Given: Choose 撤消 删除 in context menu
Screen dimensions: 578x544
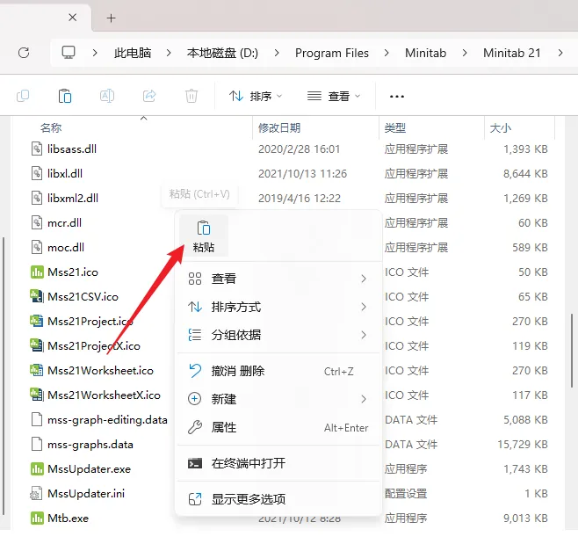Looking at the screenshot, I should 278,371.
